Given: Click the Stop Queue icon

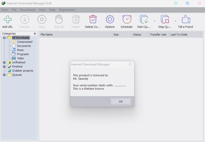Looking at the screenshot, I should click(165, 19).
